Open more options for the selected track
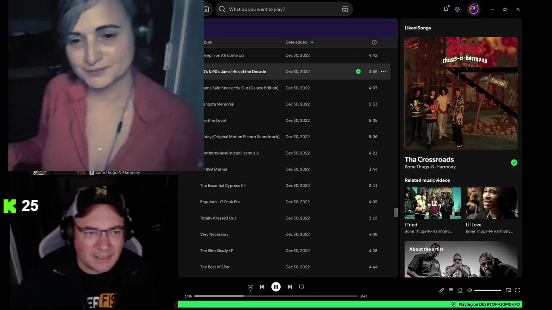 pyautogui.click(x=383, y=71)
